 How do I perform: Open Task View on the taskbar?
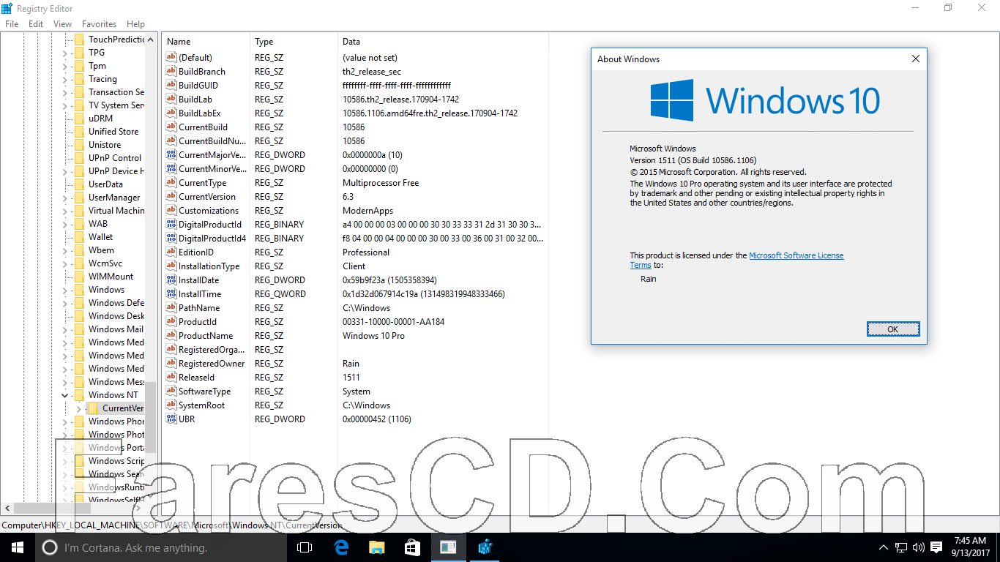305,547
